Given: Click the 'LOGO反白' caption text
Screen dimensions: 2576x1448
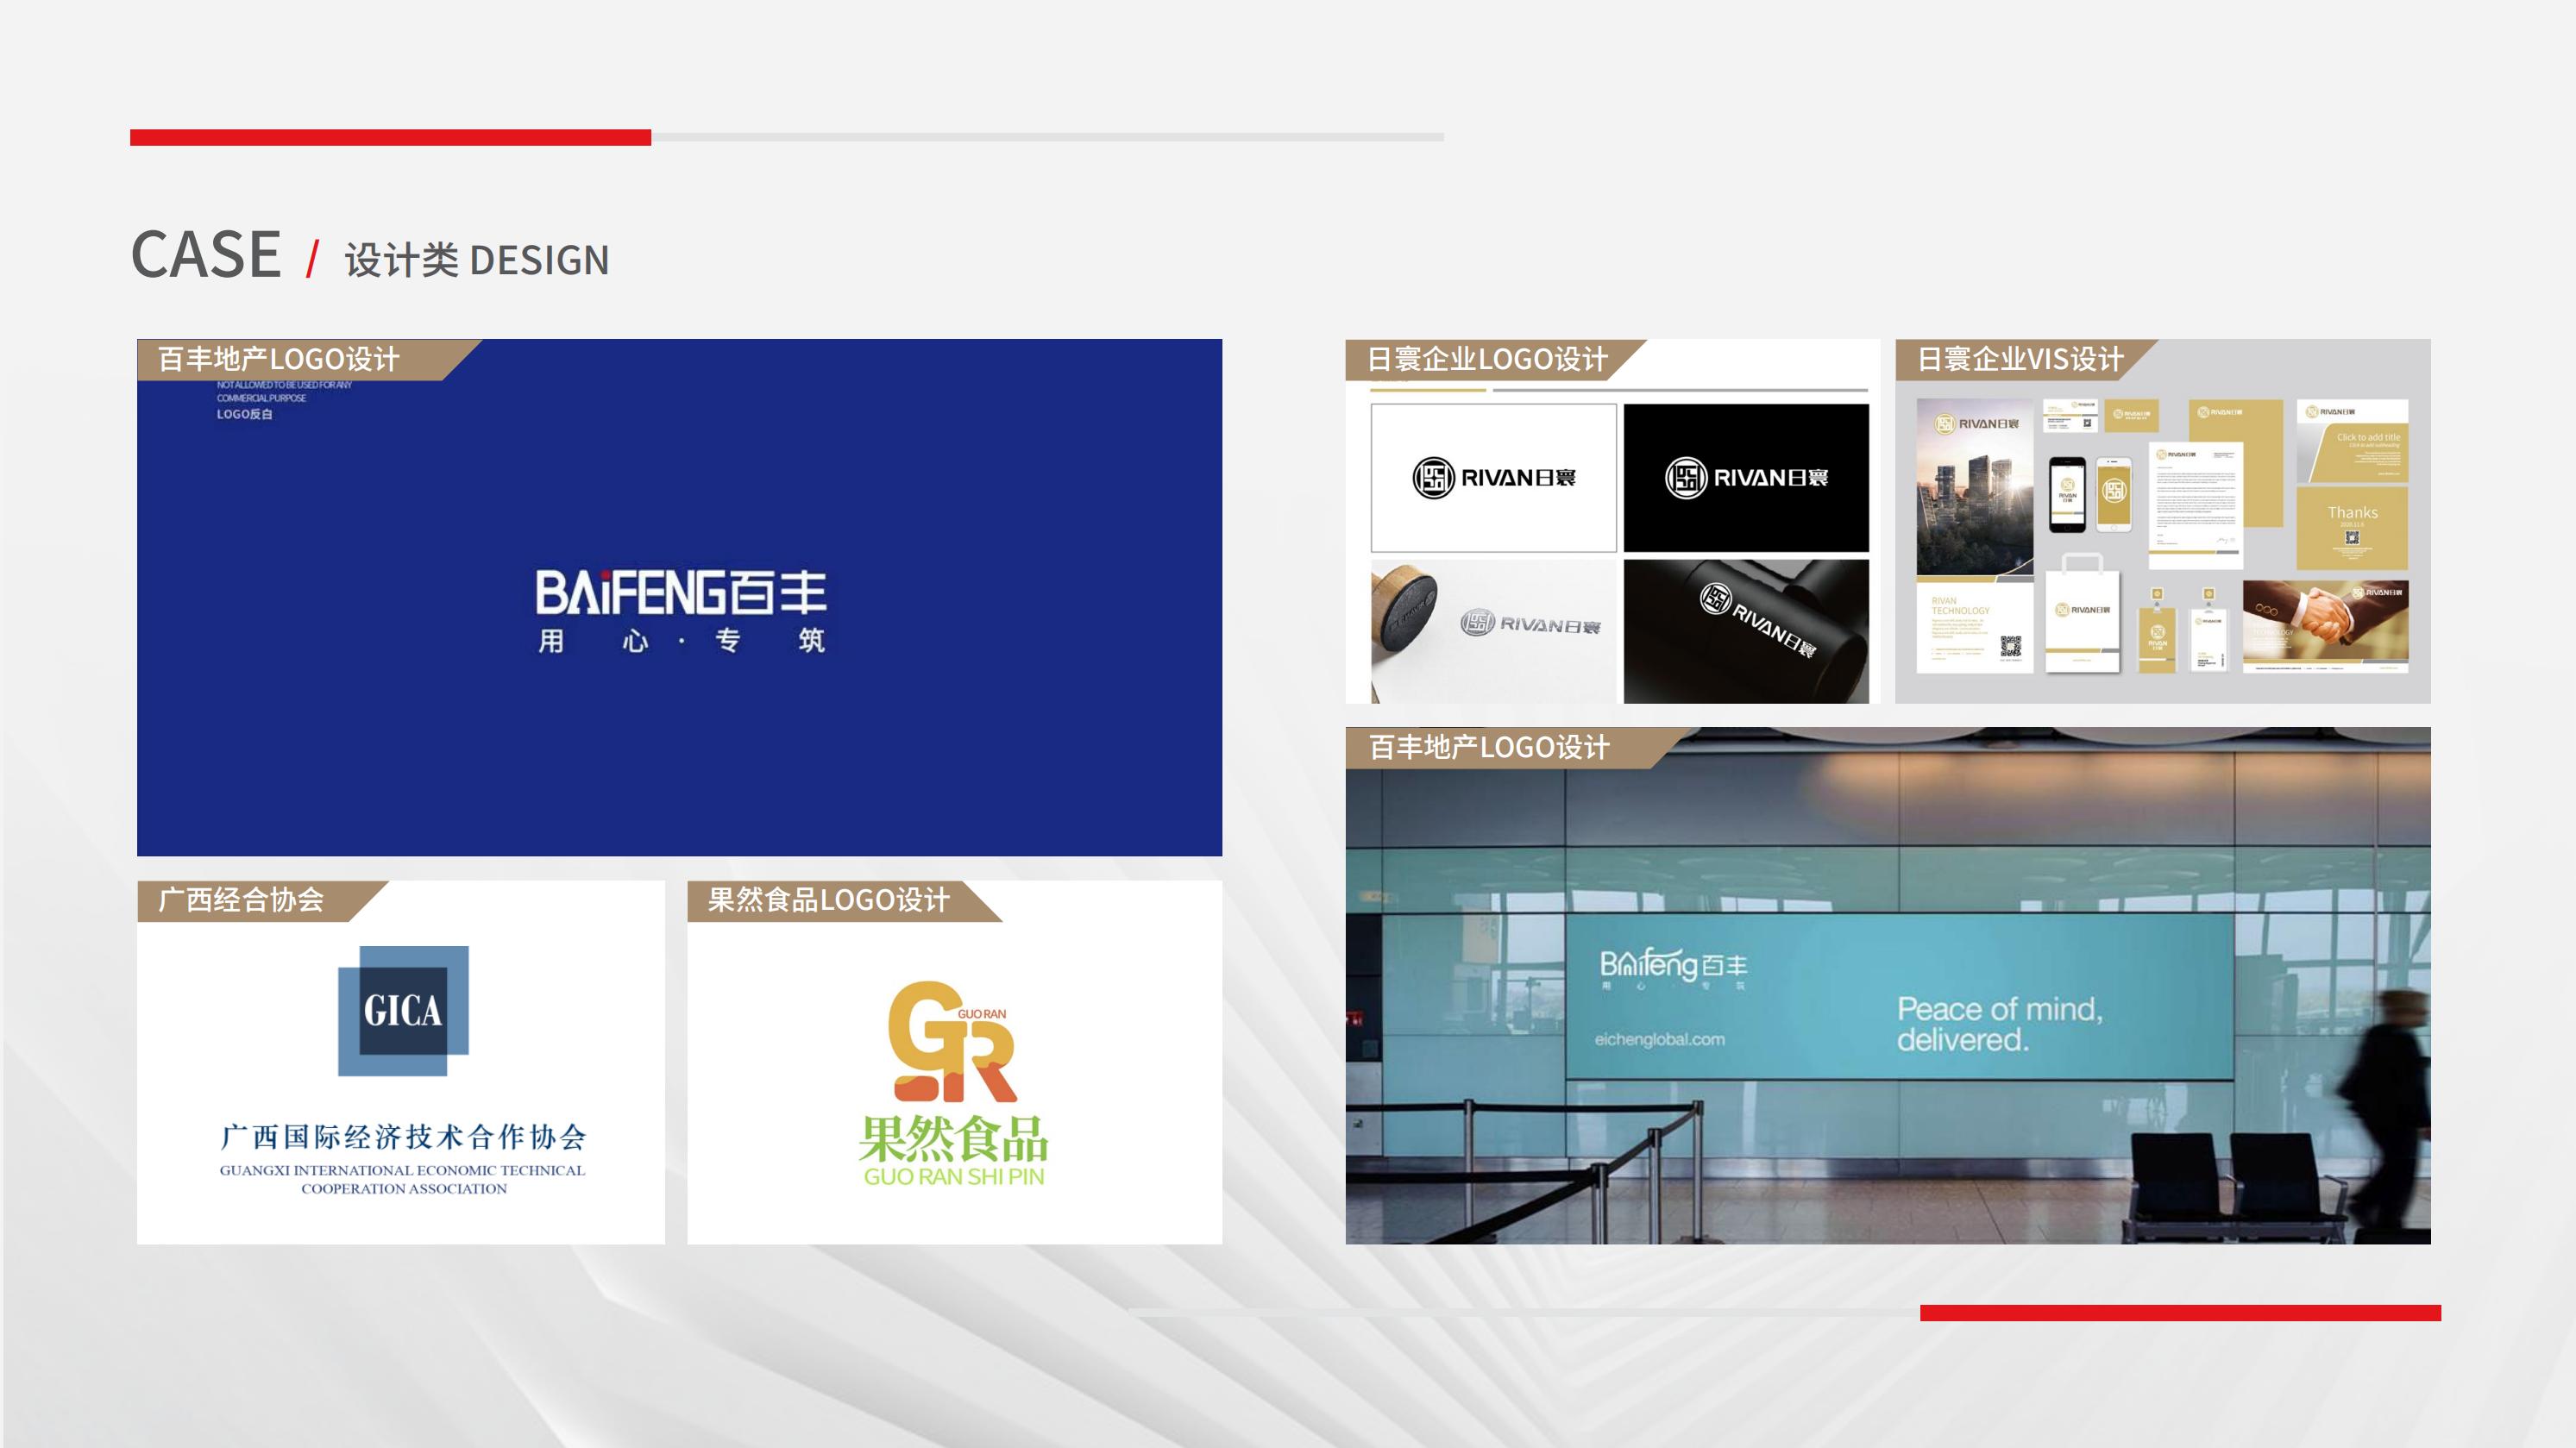Looking at the screenshot, I should point(245,414).
